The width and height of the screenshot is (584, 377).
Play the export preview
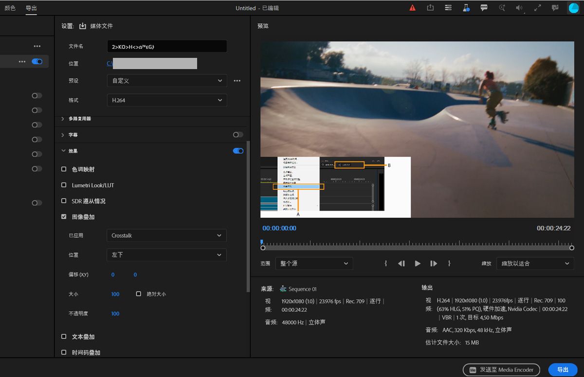pos(418,263)
